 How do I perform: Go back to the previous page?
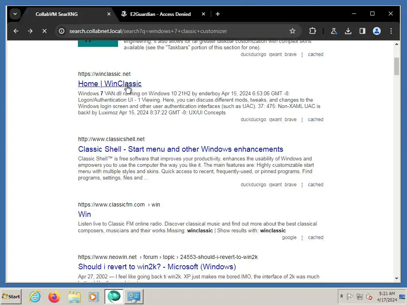[x=16, y=31]
